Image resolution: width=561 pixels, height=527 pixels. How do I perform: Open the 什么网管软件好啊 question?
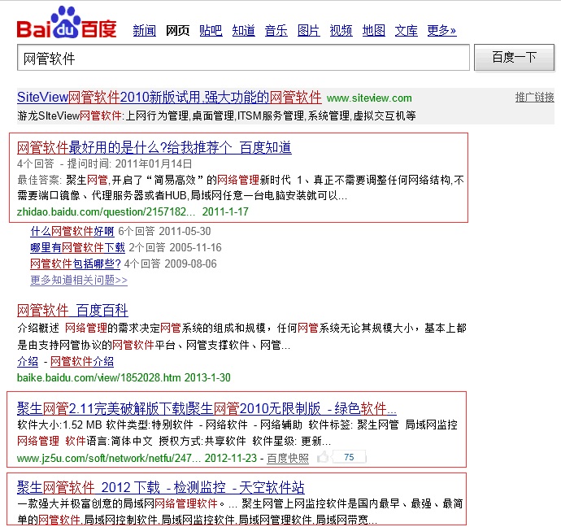[72, 232]
